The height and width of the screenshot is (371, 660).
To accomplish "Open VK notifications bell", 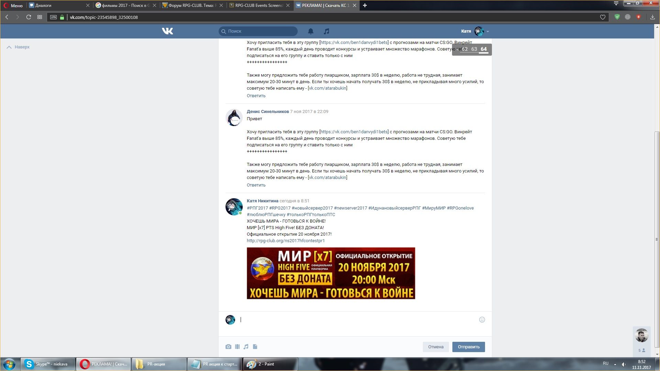I will point(310,31).
